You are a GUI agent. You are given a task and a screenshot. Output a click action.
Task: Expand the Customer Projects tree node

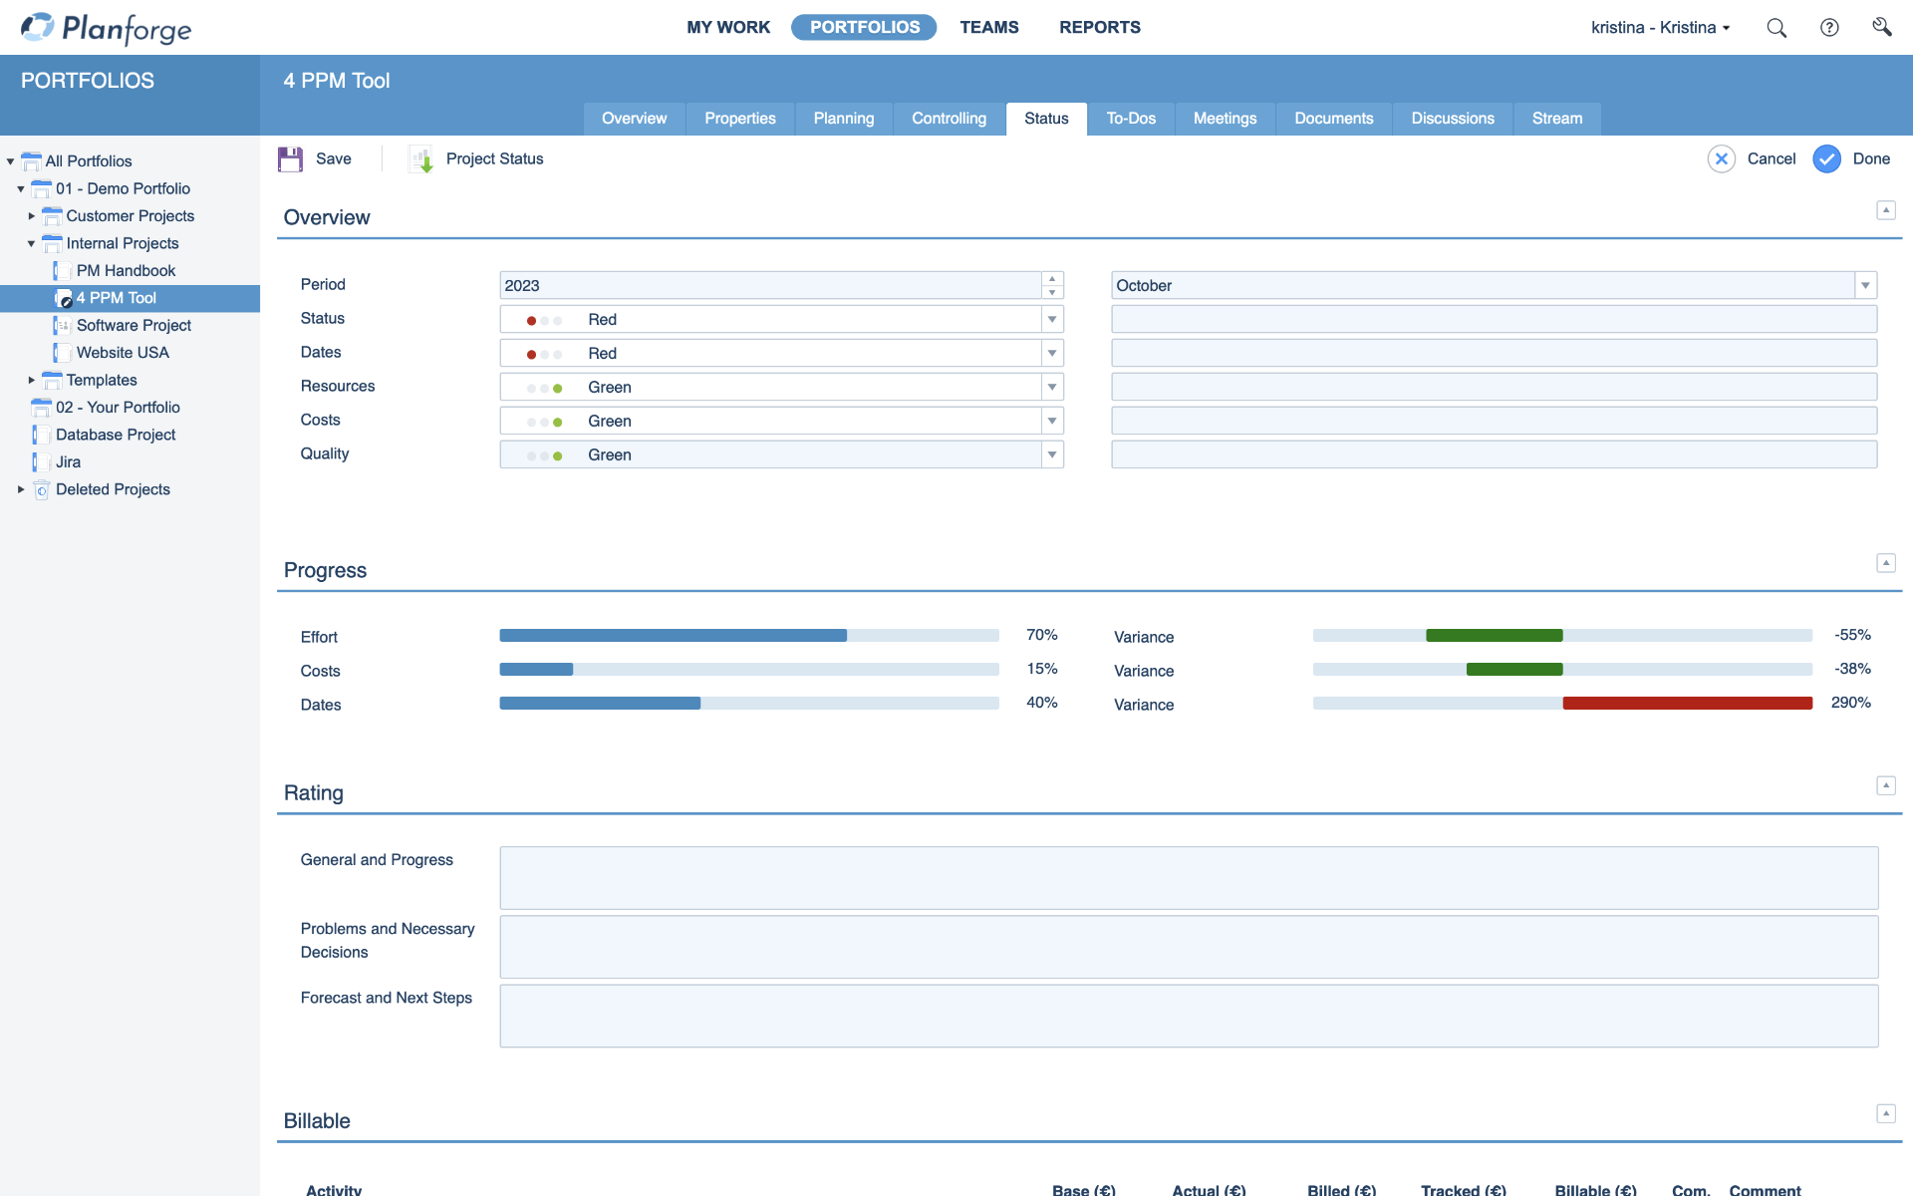coord(31,216)
